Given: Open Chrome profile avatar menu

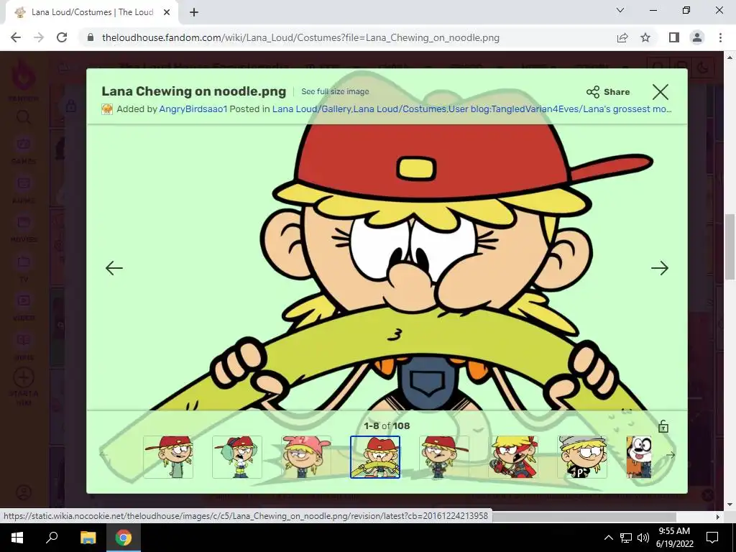Looking at the screenshot, I should click(x=697, y=37).
